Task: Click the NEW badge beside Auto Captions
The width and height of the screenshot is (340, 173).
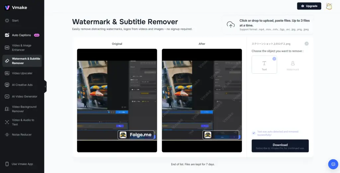Action: click(x=37, y=35)
